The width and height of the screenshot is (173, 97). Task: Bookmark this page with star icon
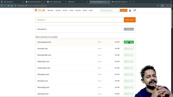click(x=158, y=6)
